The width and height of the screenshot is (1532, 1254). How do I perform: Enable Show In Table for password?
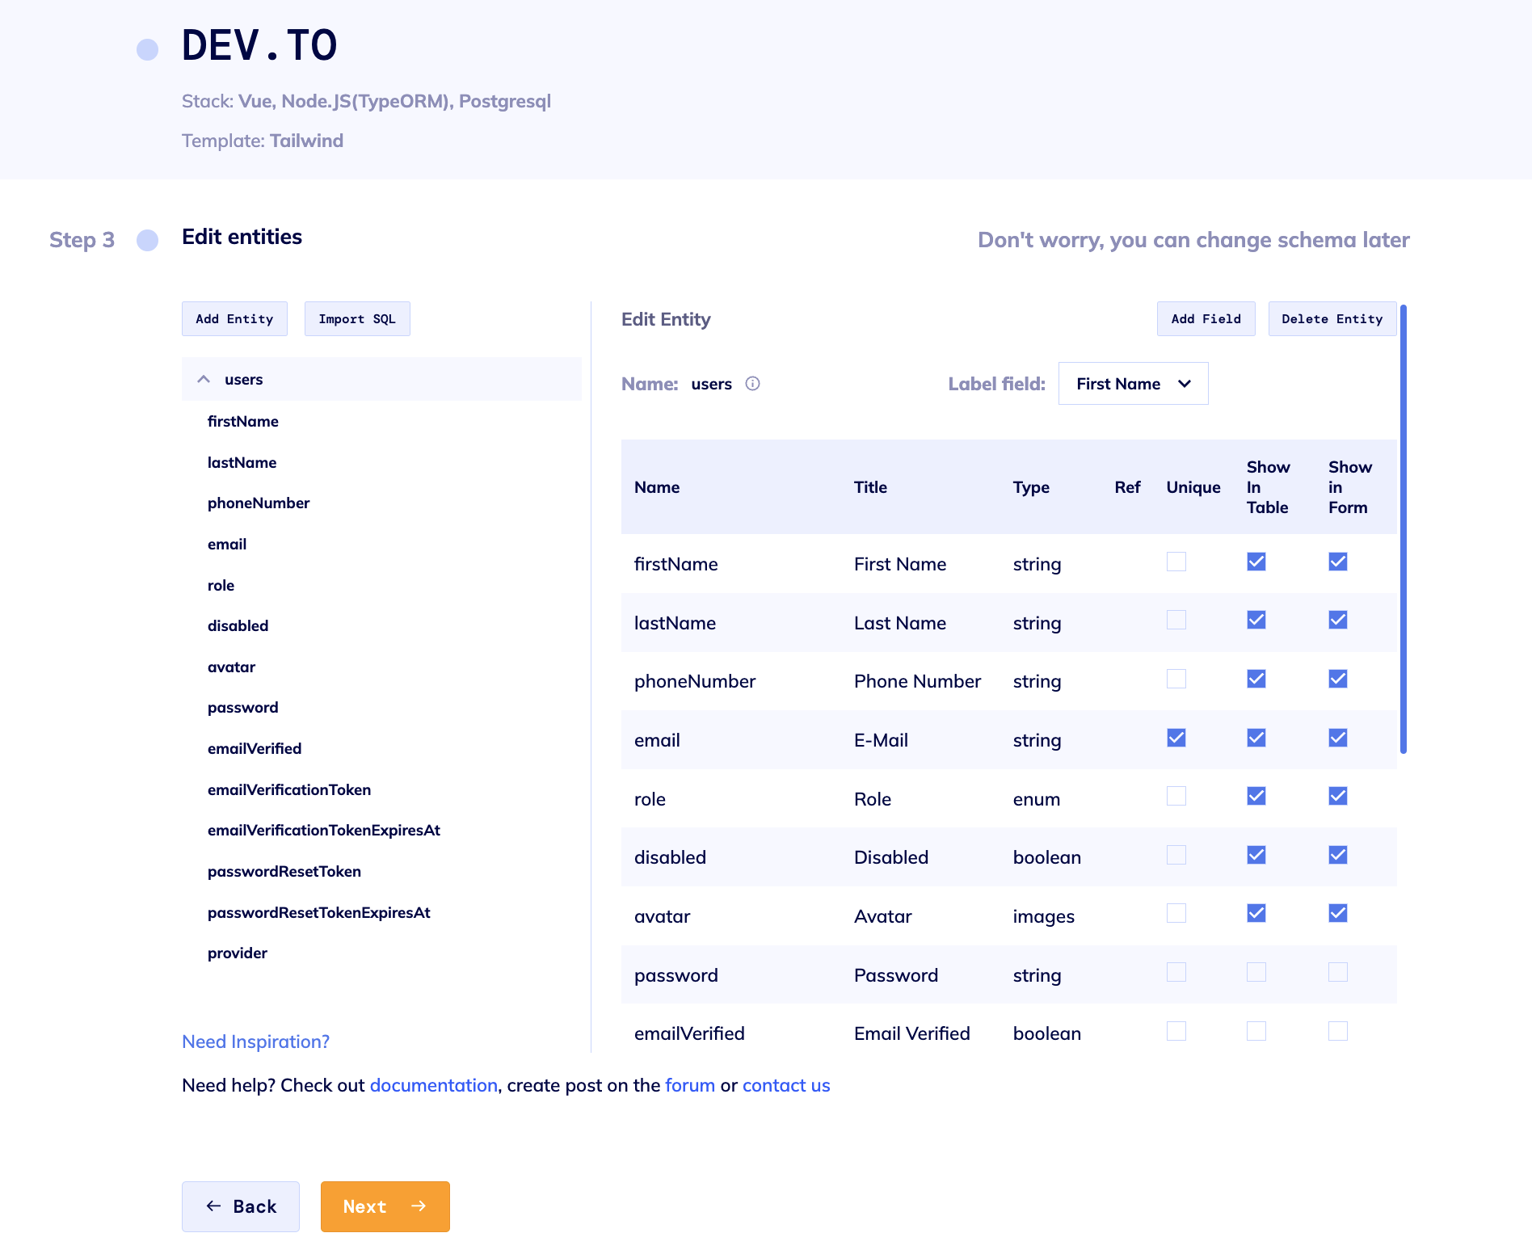(1256, 972)
